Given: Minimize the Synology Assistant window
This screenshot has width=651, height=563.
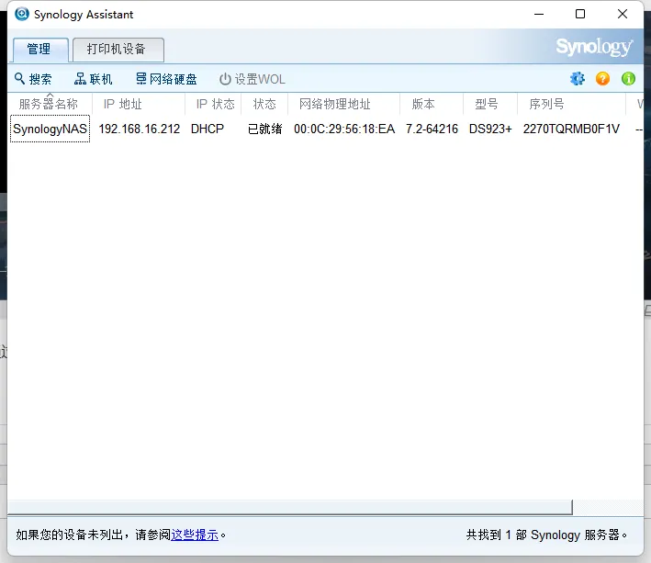Looking at the screenshot, I should click(x=539, y=14).
